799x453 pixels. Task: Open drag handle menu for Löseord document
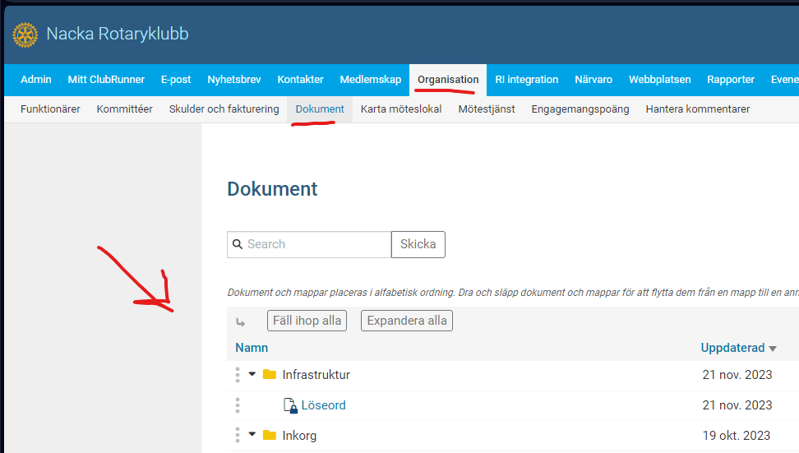pyautogui.click(x=238, y=405)
